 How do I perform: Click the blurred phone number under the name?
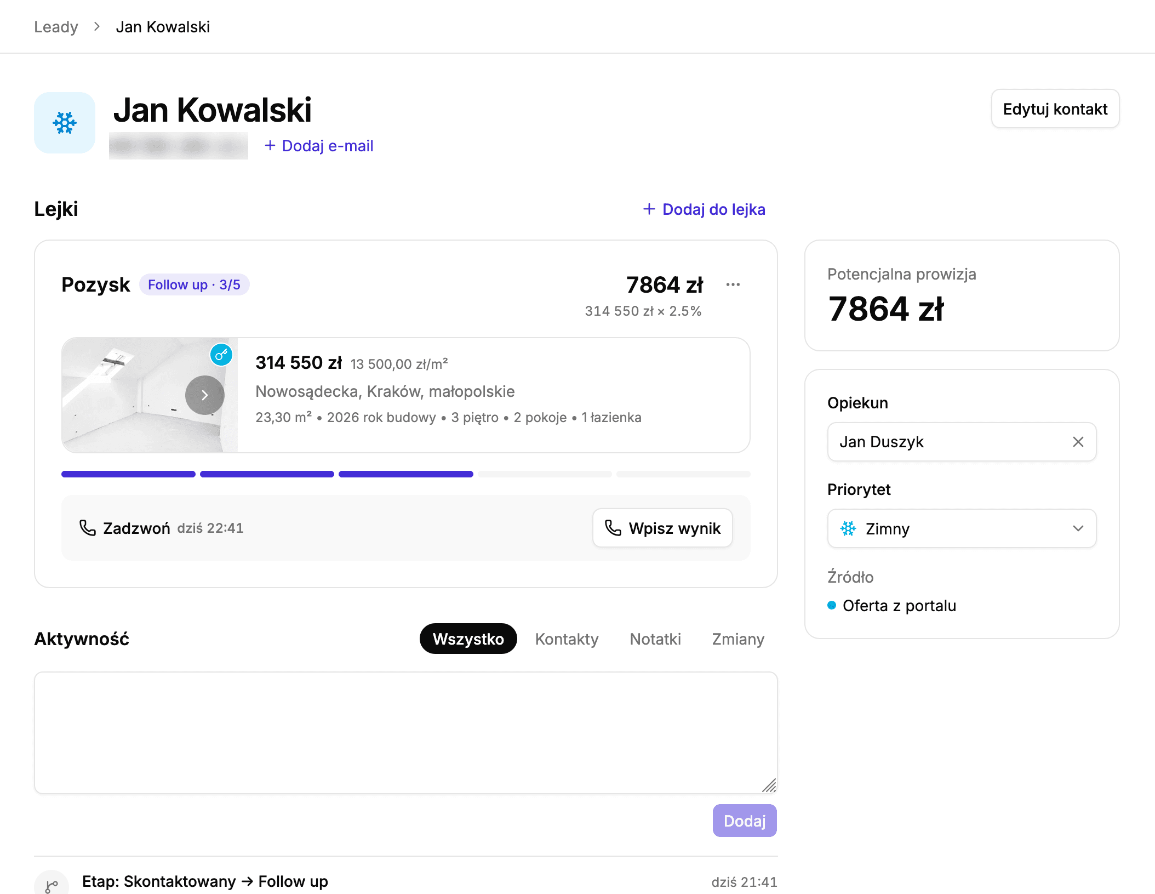[x=179, y=146]
